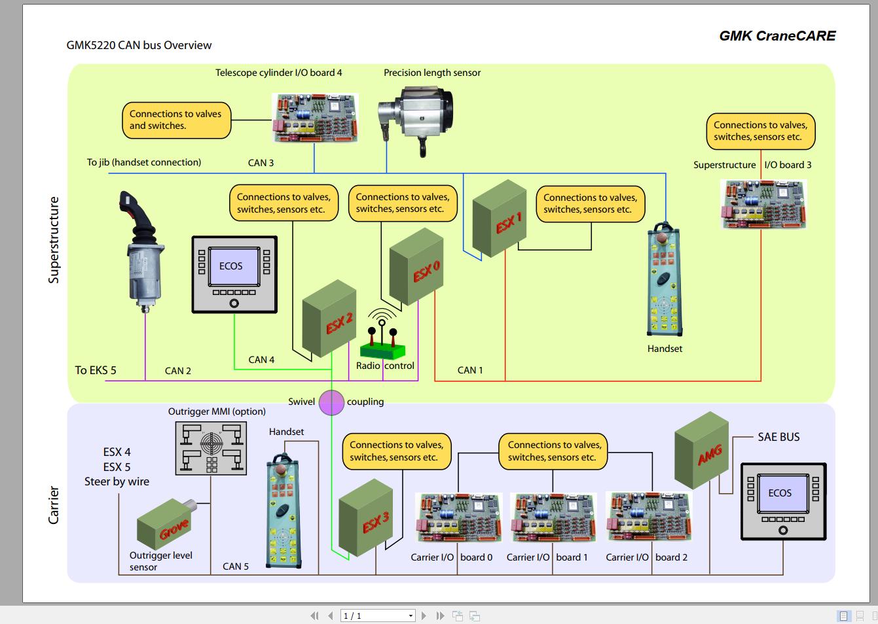Click Telescope cylinder I/O board 4
The width and height of the screenshot is (878, 624).
[x=315, y=118]
